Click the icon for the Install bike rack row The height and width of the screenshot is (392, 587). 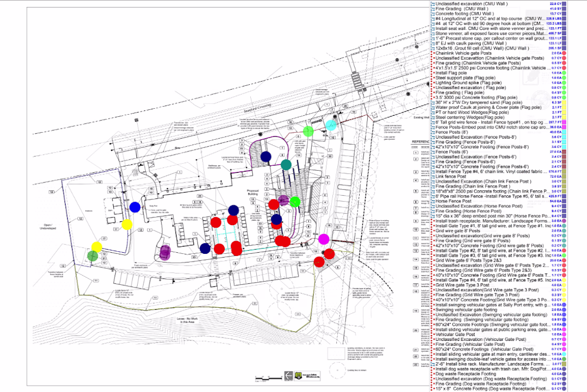433,364
